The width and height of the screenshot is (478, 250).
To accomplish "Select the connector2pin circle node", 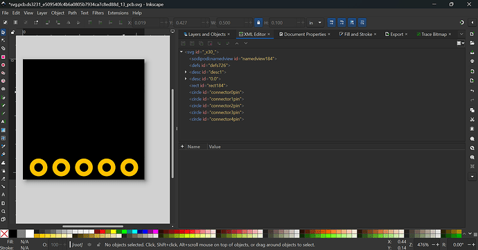I will tap(217, 105).
